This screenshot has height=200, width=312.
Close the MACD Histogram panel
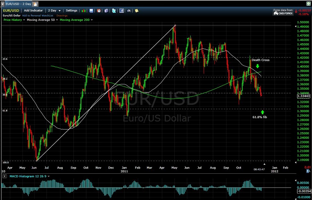4,176
